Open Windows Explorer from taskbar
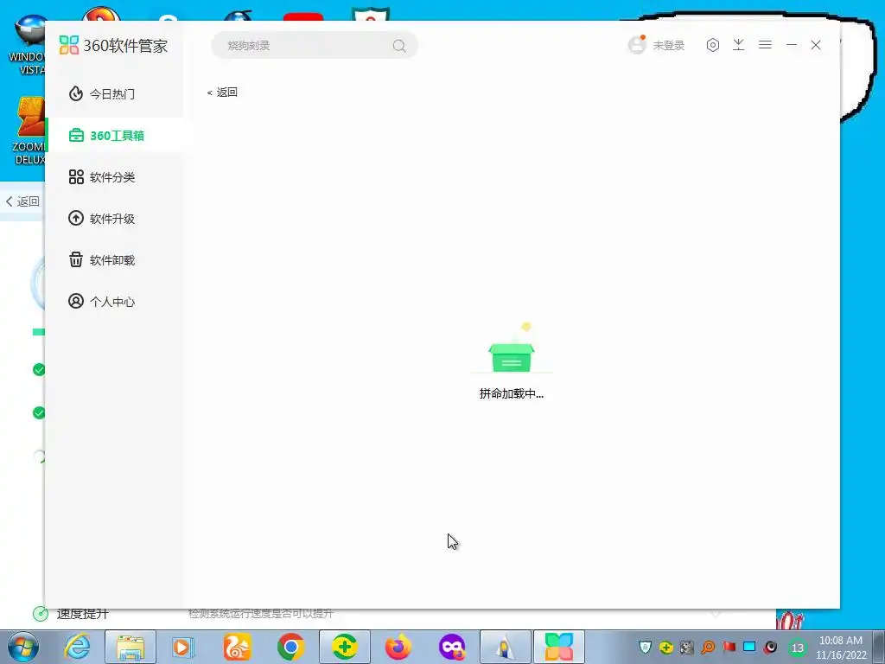 (x=131, y=647)
